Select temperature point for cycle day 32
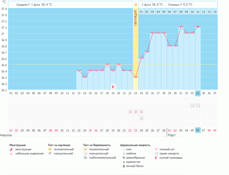Viewport: 229px width, 175px height. [187, 33]
